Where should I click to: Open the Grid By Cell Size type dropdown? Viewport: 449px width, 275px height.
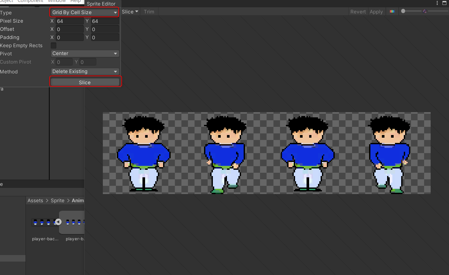(84, 12)
